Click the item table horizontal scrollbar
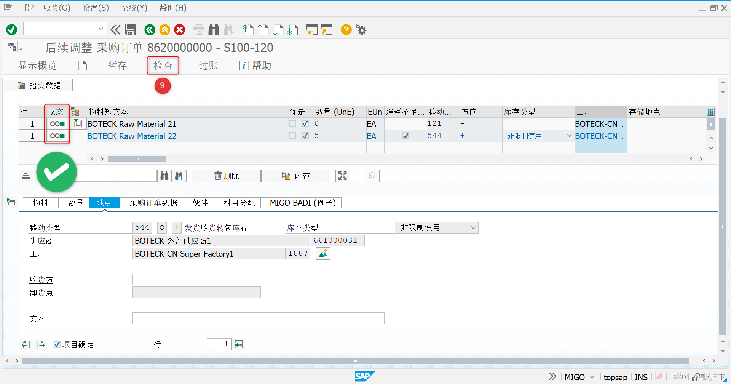This screenshot has height=384, width=731. [x=137, y=159]
